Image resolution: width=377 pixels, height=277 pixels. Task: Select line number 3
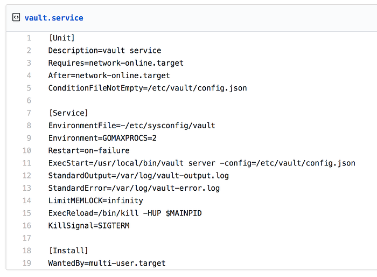tap(29, 63)
